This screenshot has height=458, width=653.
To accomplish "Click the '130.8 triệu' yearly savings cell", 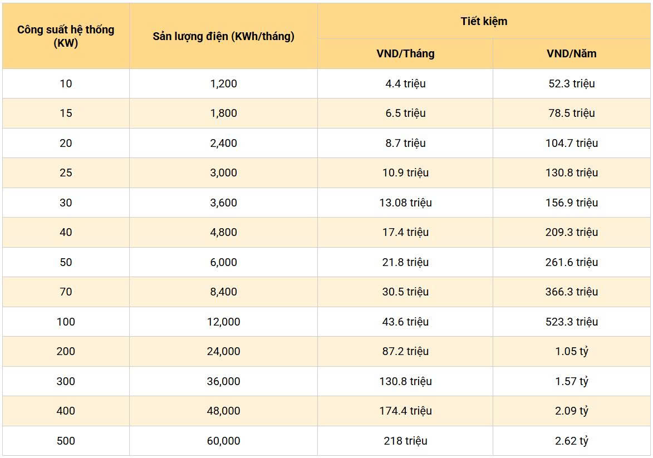I will pos(572,173).
